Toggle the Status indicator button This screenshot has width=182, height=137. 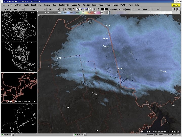click(13, 135)
